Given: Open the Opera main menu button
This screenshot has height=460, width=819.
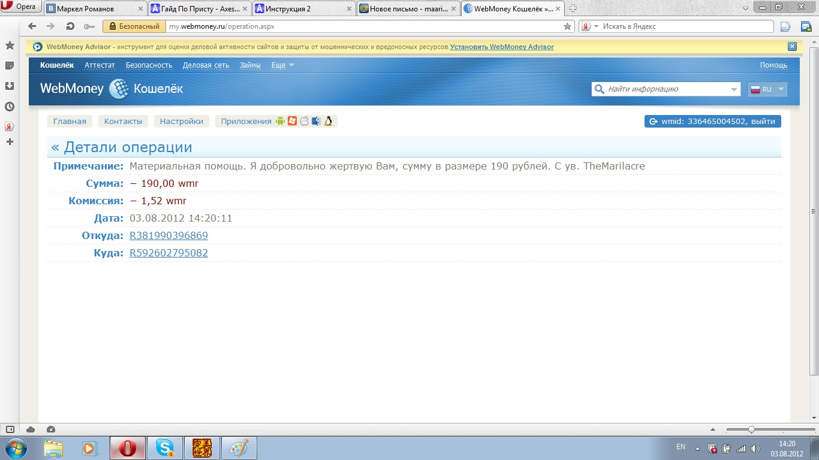Looking at the screenshot, I should pyautogui.click(x=21, y=7).
